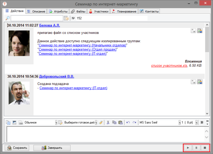Click the Redo arrow icon
This screenshot has height=154, width=213.
click(134, 122)
